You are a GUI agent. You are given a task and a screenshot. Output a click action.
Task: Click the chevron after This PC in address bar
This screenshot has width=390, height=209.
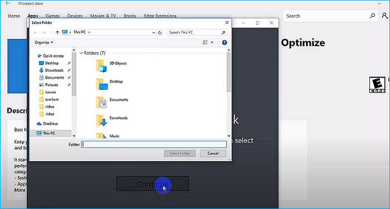89,32
